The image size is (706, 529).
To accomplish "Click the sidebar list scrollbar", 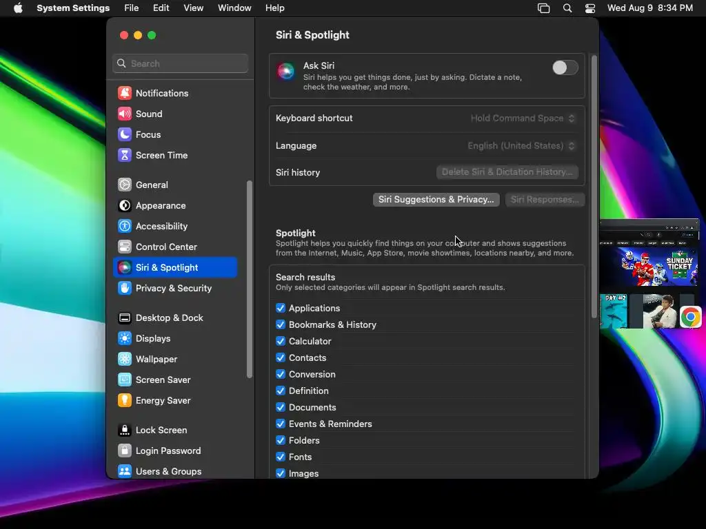I will click(x=250, y=280).
